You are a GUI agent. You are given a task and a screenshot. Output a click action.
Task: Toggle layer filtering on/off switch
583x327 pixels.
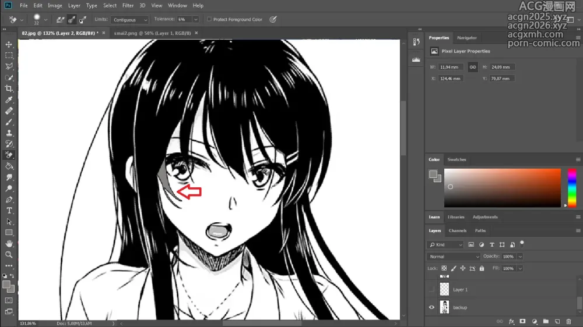(x=522, y=243)
